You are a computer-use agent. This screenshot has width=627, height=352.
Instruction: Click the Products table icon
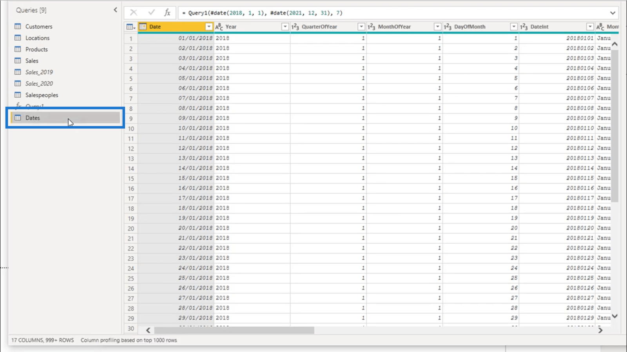point(18,49)
